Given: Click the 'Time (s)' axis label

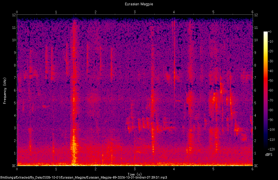Looking at the screenshot, I should [135, 174].
